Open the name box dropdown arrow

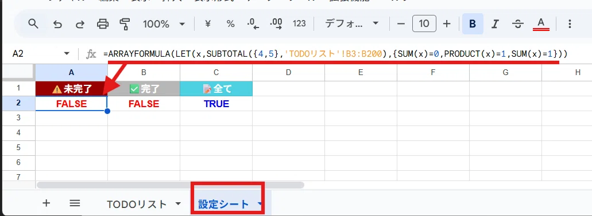point(67,54)
